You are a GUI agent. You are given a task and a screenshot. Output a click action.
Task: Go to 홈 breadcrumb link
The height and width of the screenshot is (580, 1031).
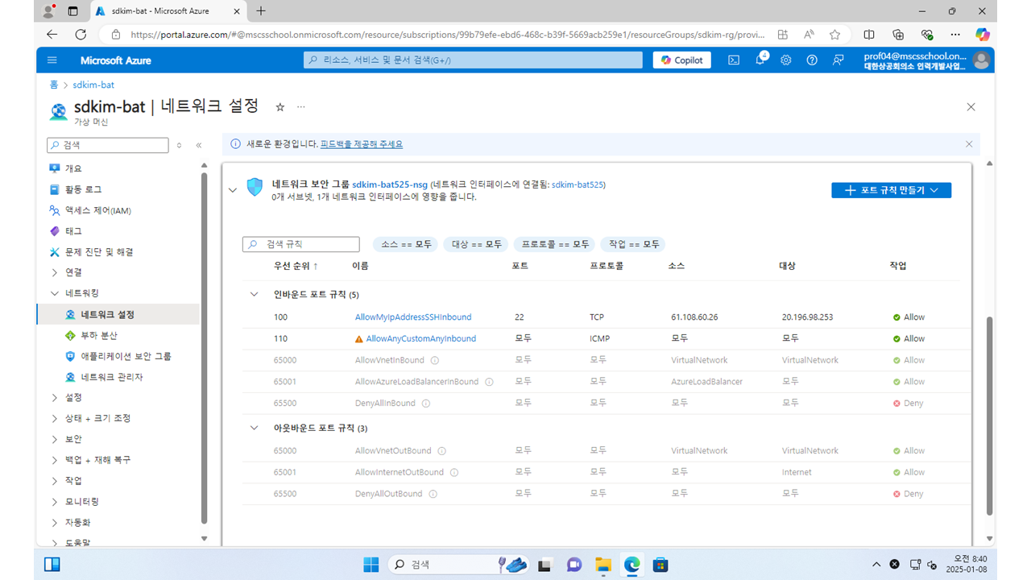[x=54, y=85]
